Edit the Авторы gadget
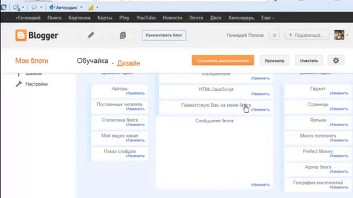The image size is (353, 198). 135,93
